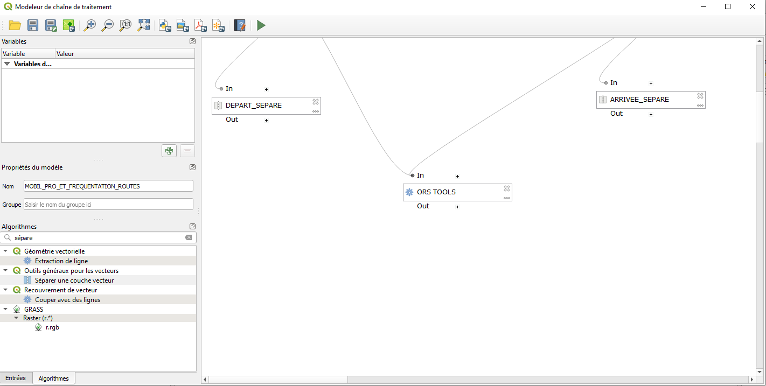
Task: Collapse the Variables du modèle group
Action: 7,64
